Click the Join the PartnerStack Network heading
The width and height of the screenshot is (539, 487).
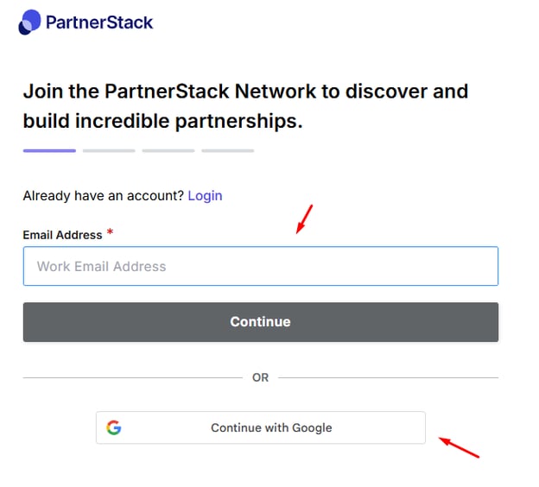[245, 106]
